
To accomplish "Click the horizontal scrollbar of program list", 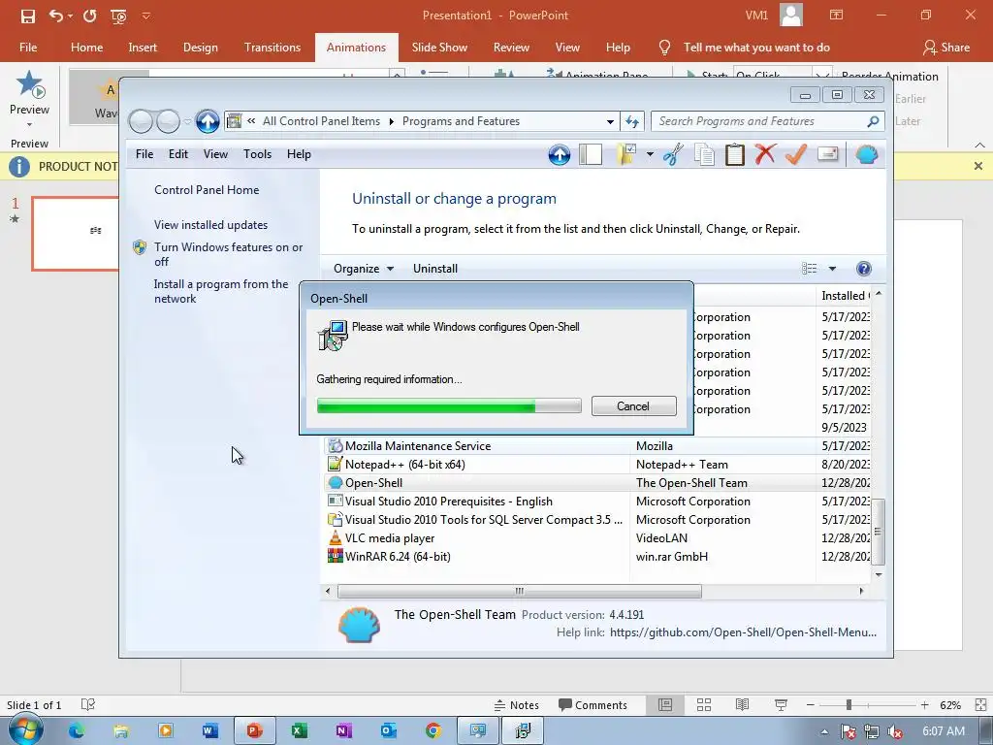I will (x=520, y=591).
